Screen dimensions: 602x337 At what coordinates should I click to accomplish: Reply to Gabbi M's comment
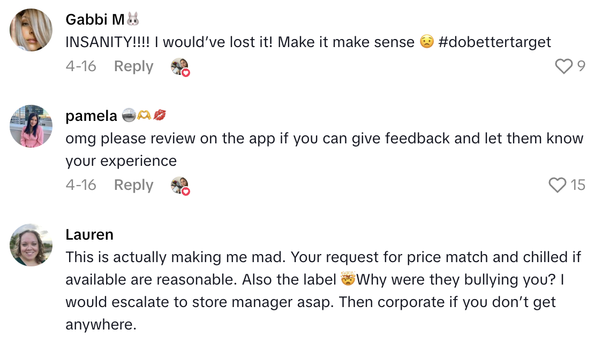(x=133, y=66)
